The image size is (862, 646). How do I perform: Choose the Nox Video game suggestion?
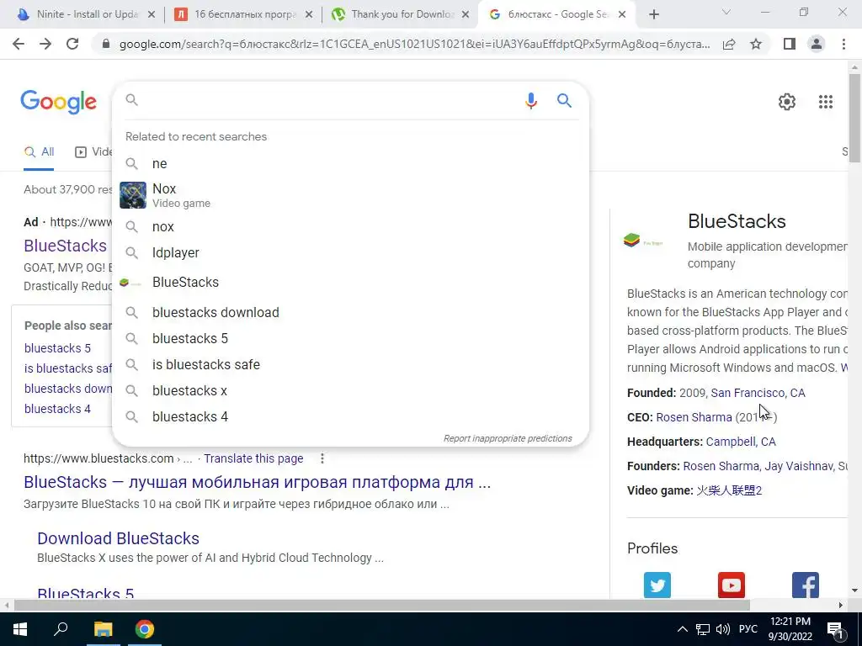click(x=350, y=195)
